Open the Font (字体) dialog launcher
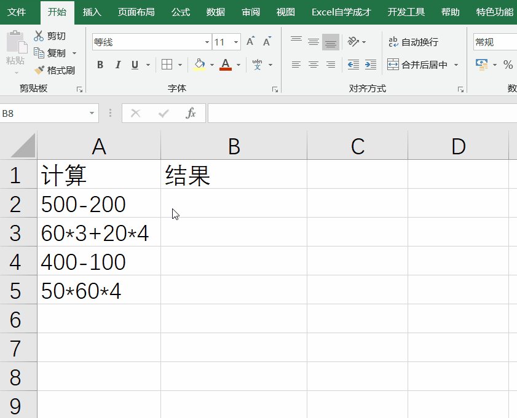 (275, 89)
